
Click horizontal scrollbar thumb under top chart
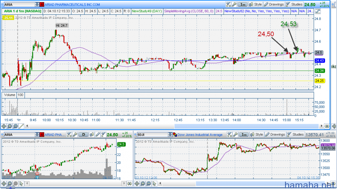click(246, 126)
